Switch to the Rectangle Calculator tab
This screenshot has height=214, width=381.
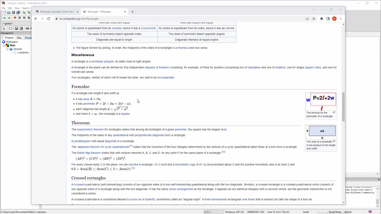tap(57, 12)
